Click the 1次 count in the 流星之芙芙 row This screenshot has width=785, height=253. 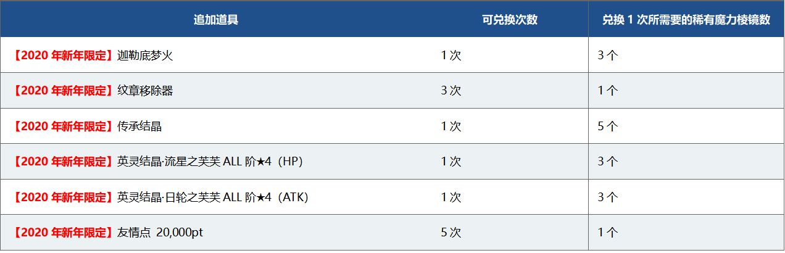[451, 162]
